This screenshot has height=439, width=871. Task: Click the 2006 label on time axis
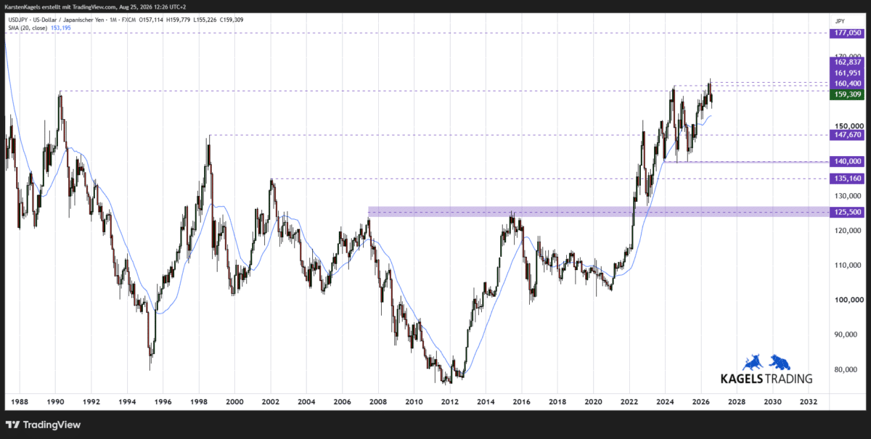pyautogui.click(x=343, y=401)
